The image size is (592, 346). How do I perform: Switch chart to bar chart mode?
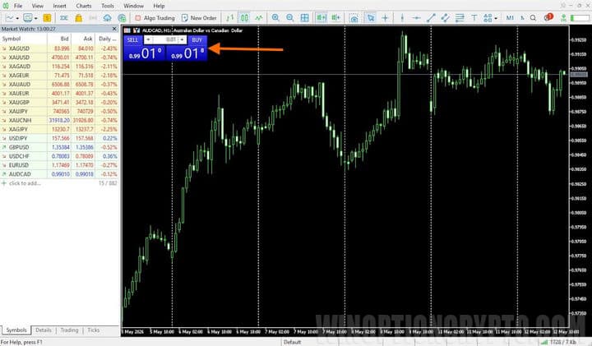pos(229,18)
